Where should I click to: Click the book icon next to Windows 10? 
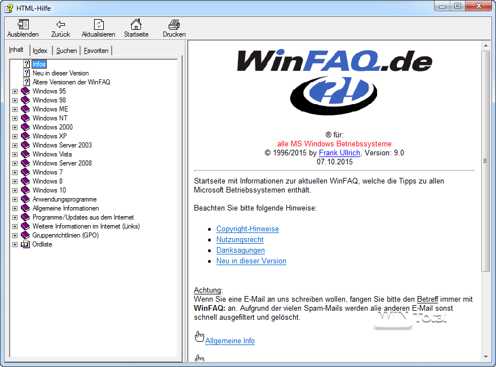(25, 190)
